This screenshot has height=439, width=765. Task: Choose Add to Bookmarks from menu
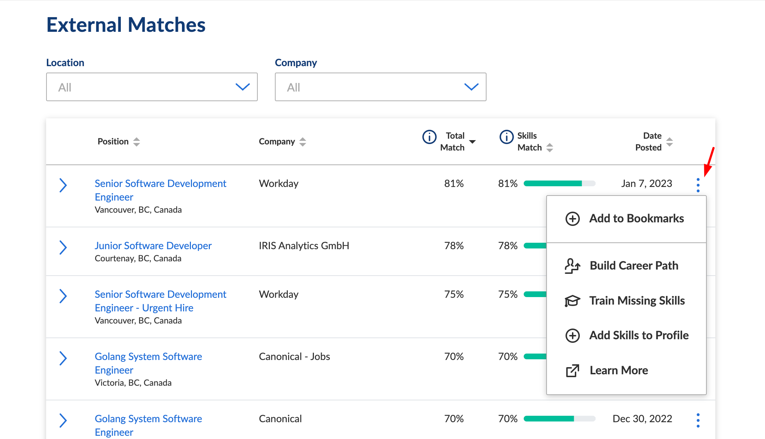click(626, 218)
